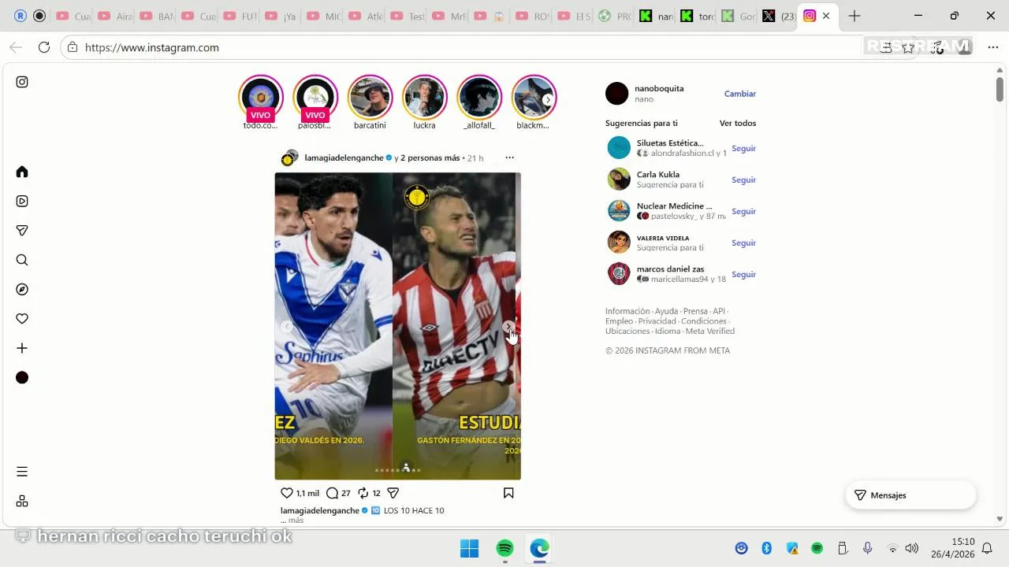Screen dimensions: 1009x567
Task: Open Direct messages paper-plane sidebar icon
Action: coord(22,231)
